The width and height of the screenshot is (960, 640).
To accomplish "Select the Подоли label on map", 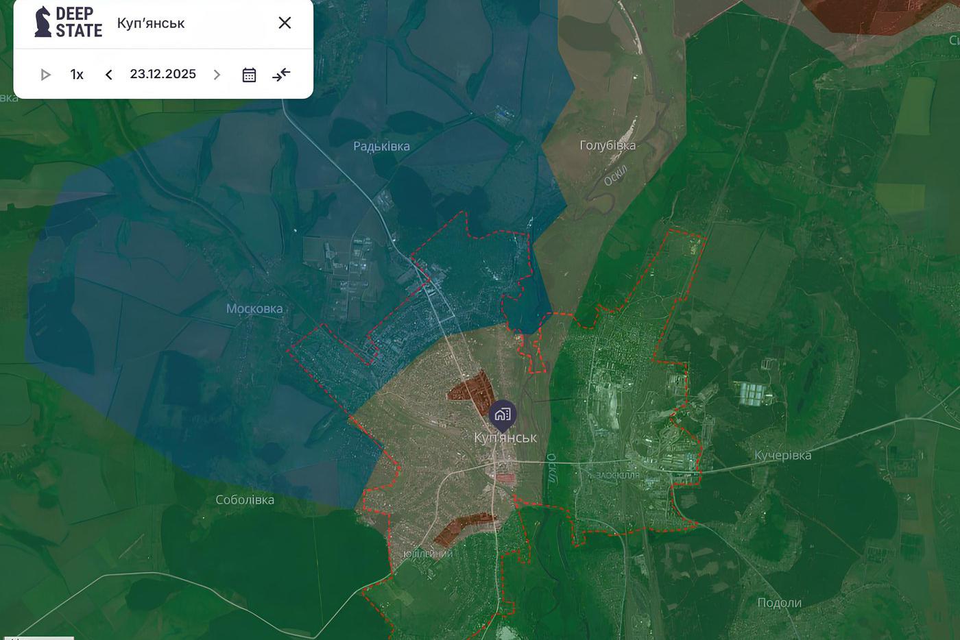I will 779,603.
